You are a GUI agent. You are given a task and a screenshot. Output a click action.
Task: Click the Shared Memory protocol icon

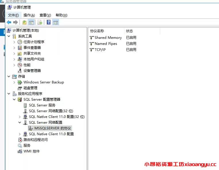[92, 38]
